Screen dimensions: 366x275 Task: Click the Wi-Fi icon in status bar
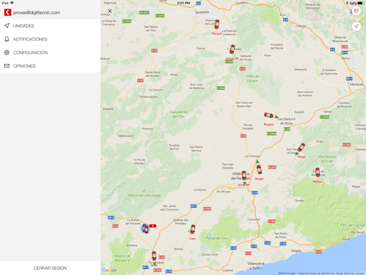pos(12,3)
